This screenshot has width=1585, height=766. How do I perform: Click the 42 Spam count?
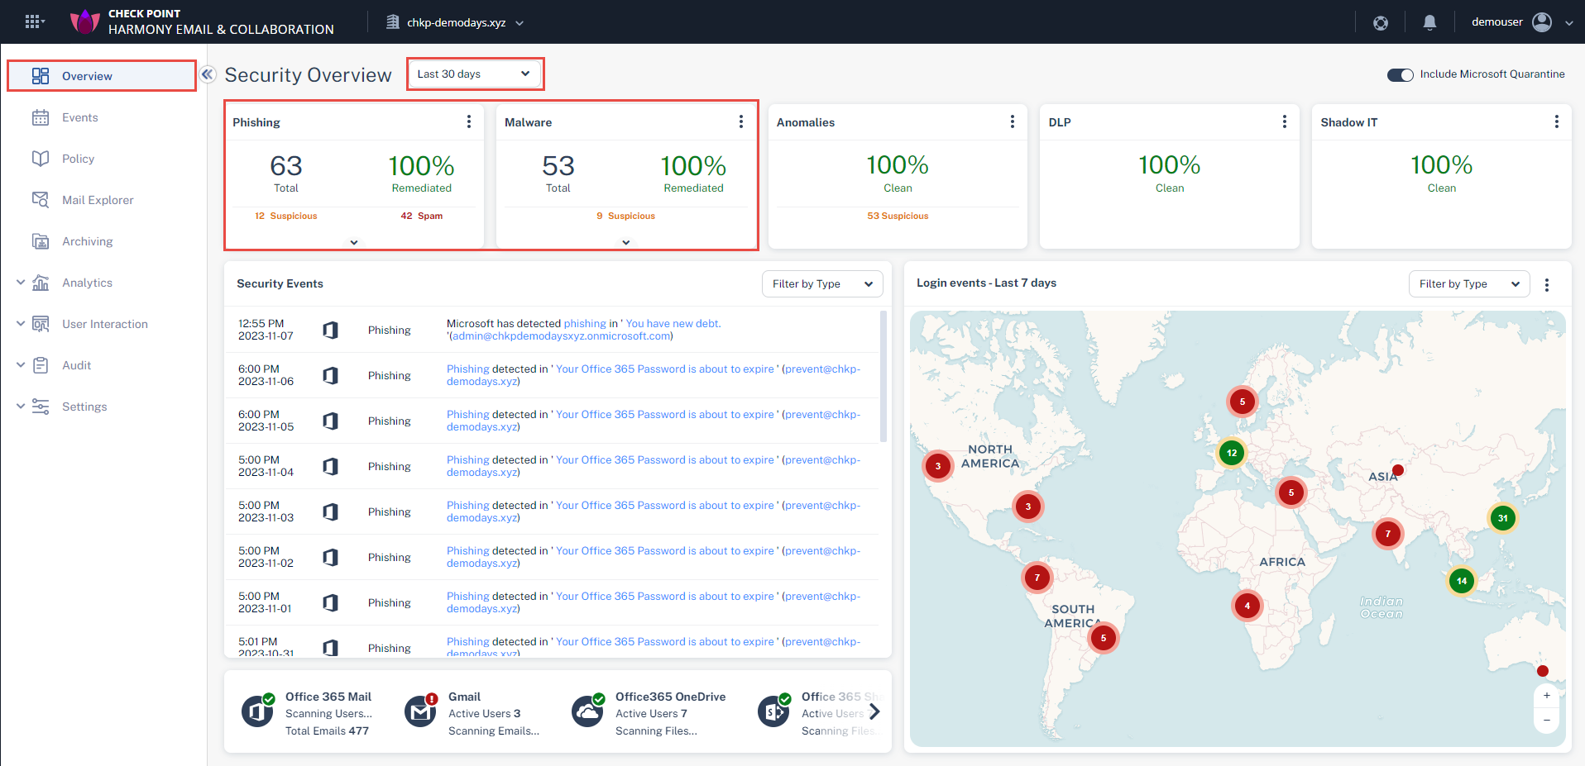coord(422,216)
